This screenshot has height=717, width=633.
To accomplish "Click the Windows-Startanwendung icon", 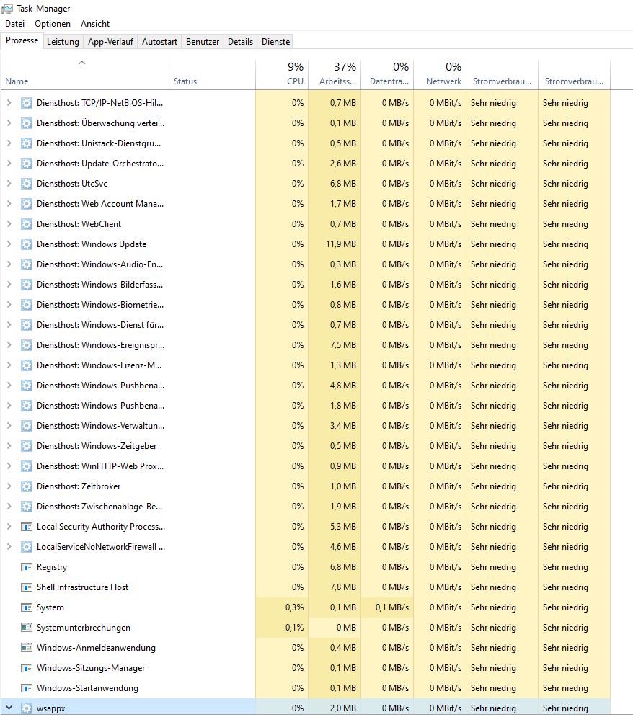I will pyautogui.click(x=27, y=687).
